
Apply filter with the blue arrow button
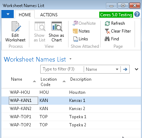coord(125,69)
